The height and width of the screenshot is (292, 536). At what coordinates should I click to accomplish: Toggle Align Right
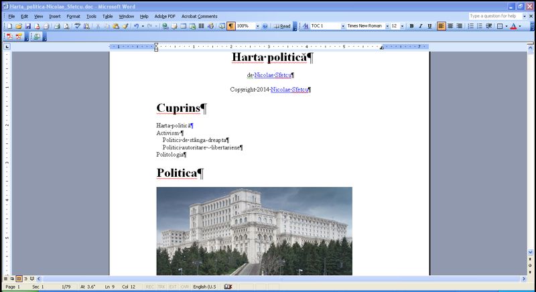click(x=460, y=26)
